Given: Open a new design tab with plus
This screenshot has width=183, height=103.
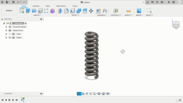Looking at the screenshot, I should (148, 2).
